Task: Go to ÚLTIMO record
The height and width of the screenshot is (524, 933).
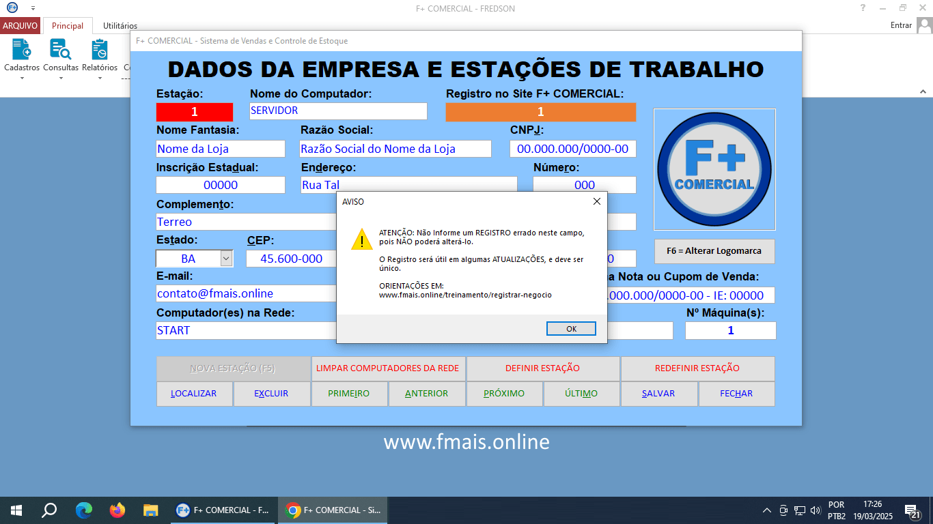Action: pos(581,394)
